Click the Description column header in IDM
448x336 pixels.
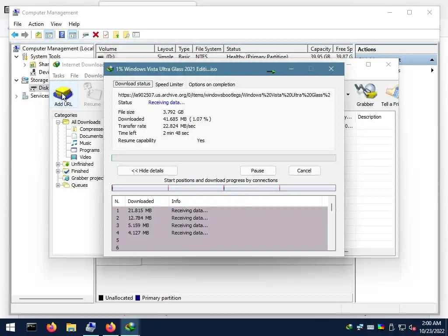[x=375, y=117]
